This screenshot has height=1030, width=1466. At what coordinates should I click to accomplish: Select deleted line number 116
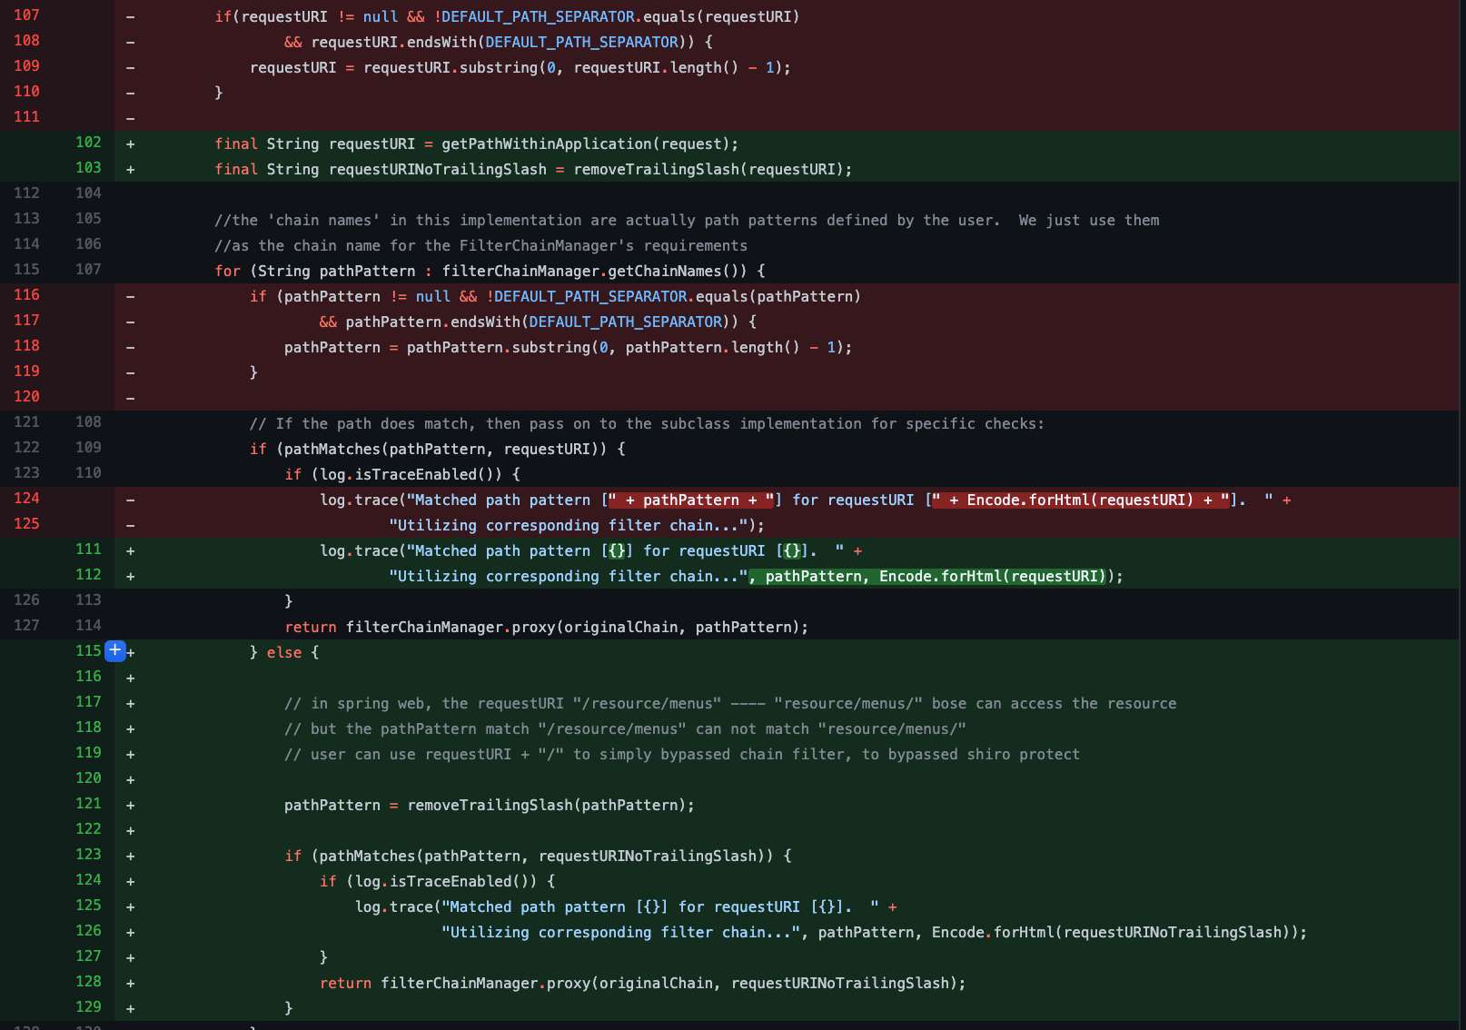tap(27, 295)
